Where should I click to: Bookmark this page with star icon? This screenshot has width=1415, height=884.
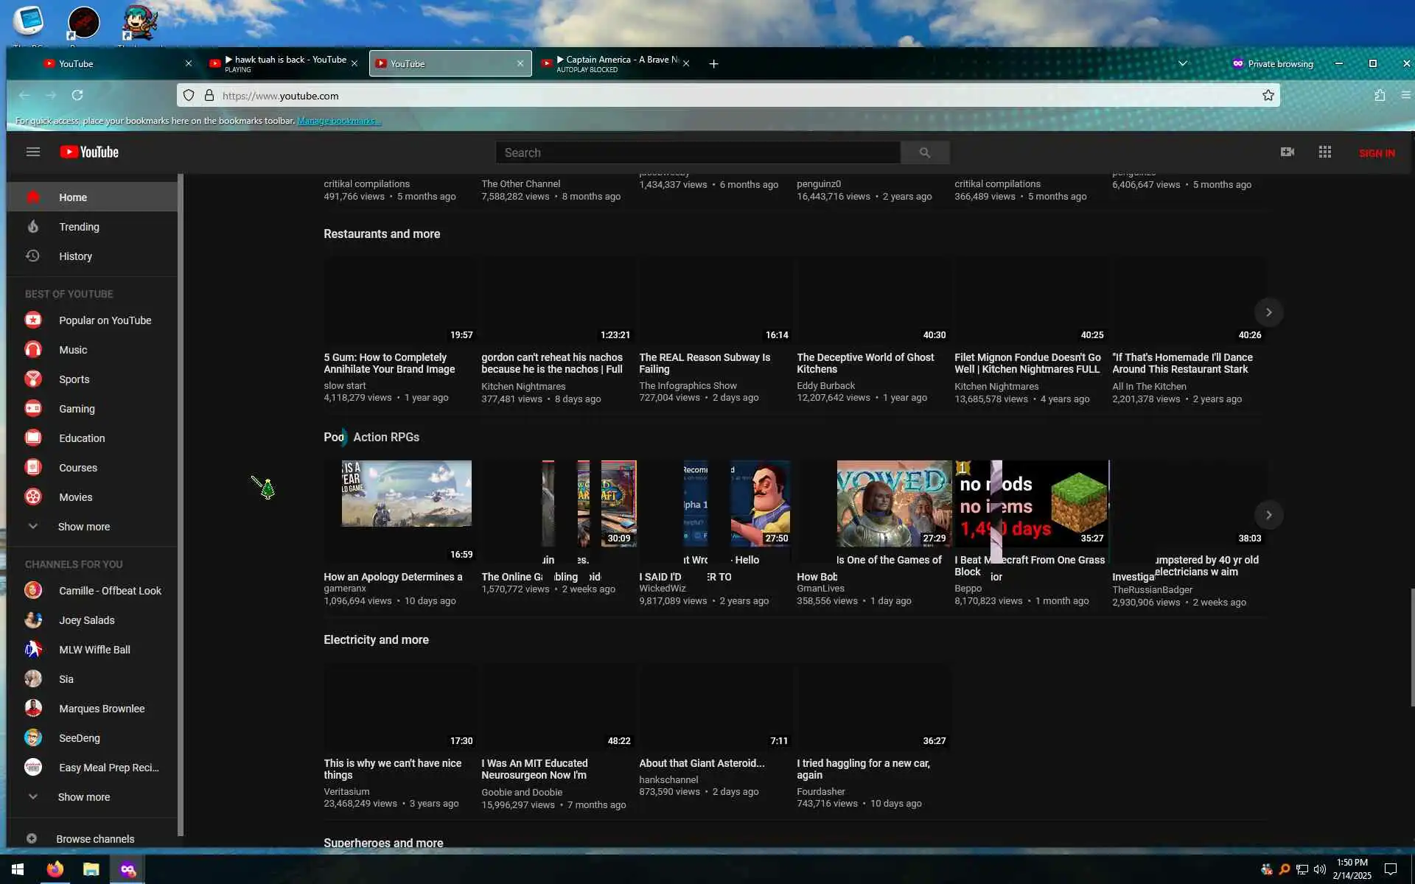(x=1268, y=96)
